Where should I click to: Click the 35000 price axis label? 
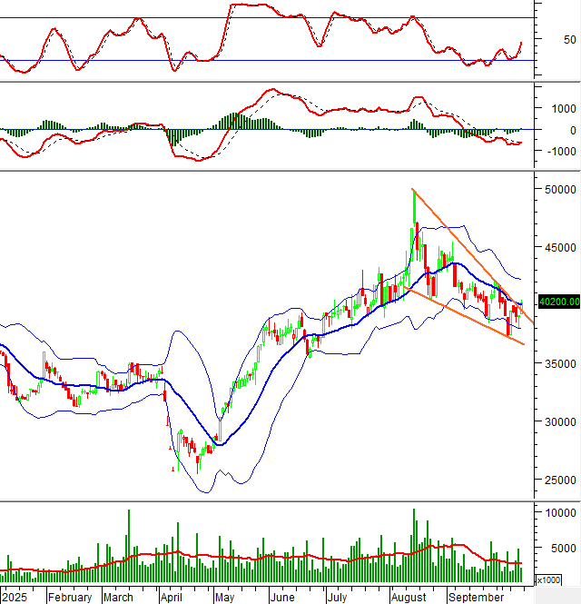click(x=561, y=363)
